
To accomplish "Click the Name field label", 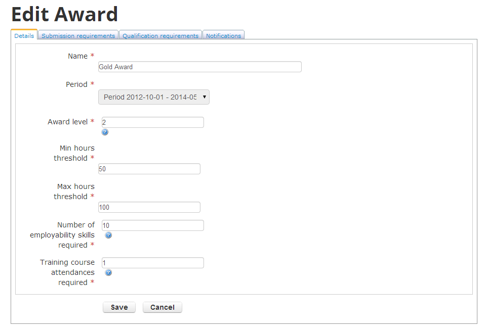I will 78,56.
